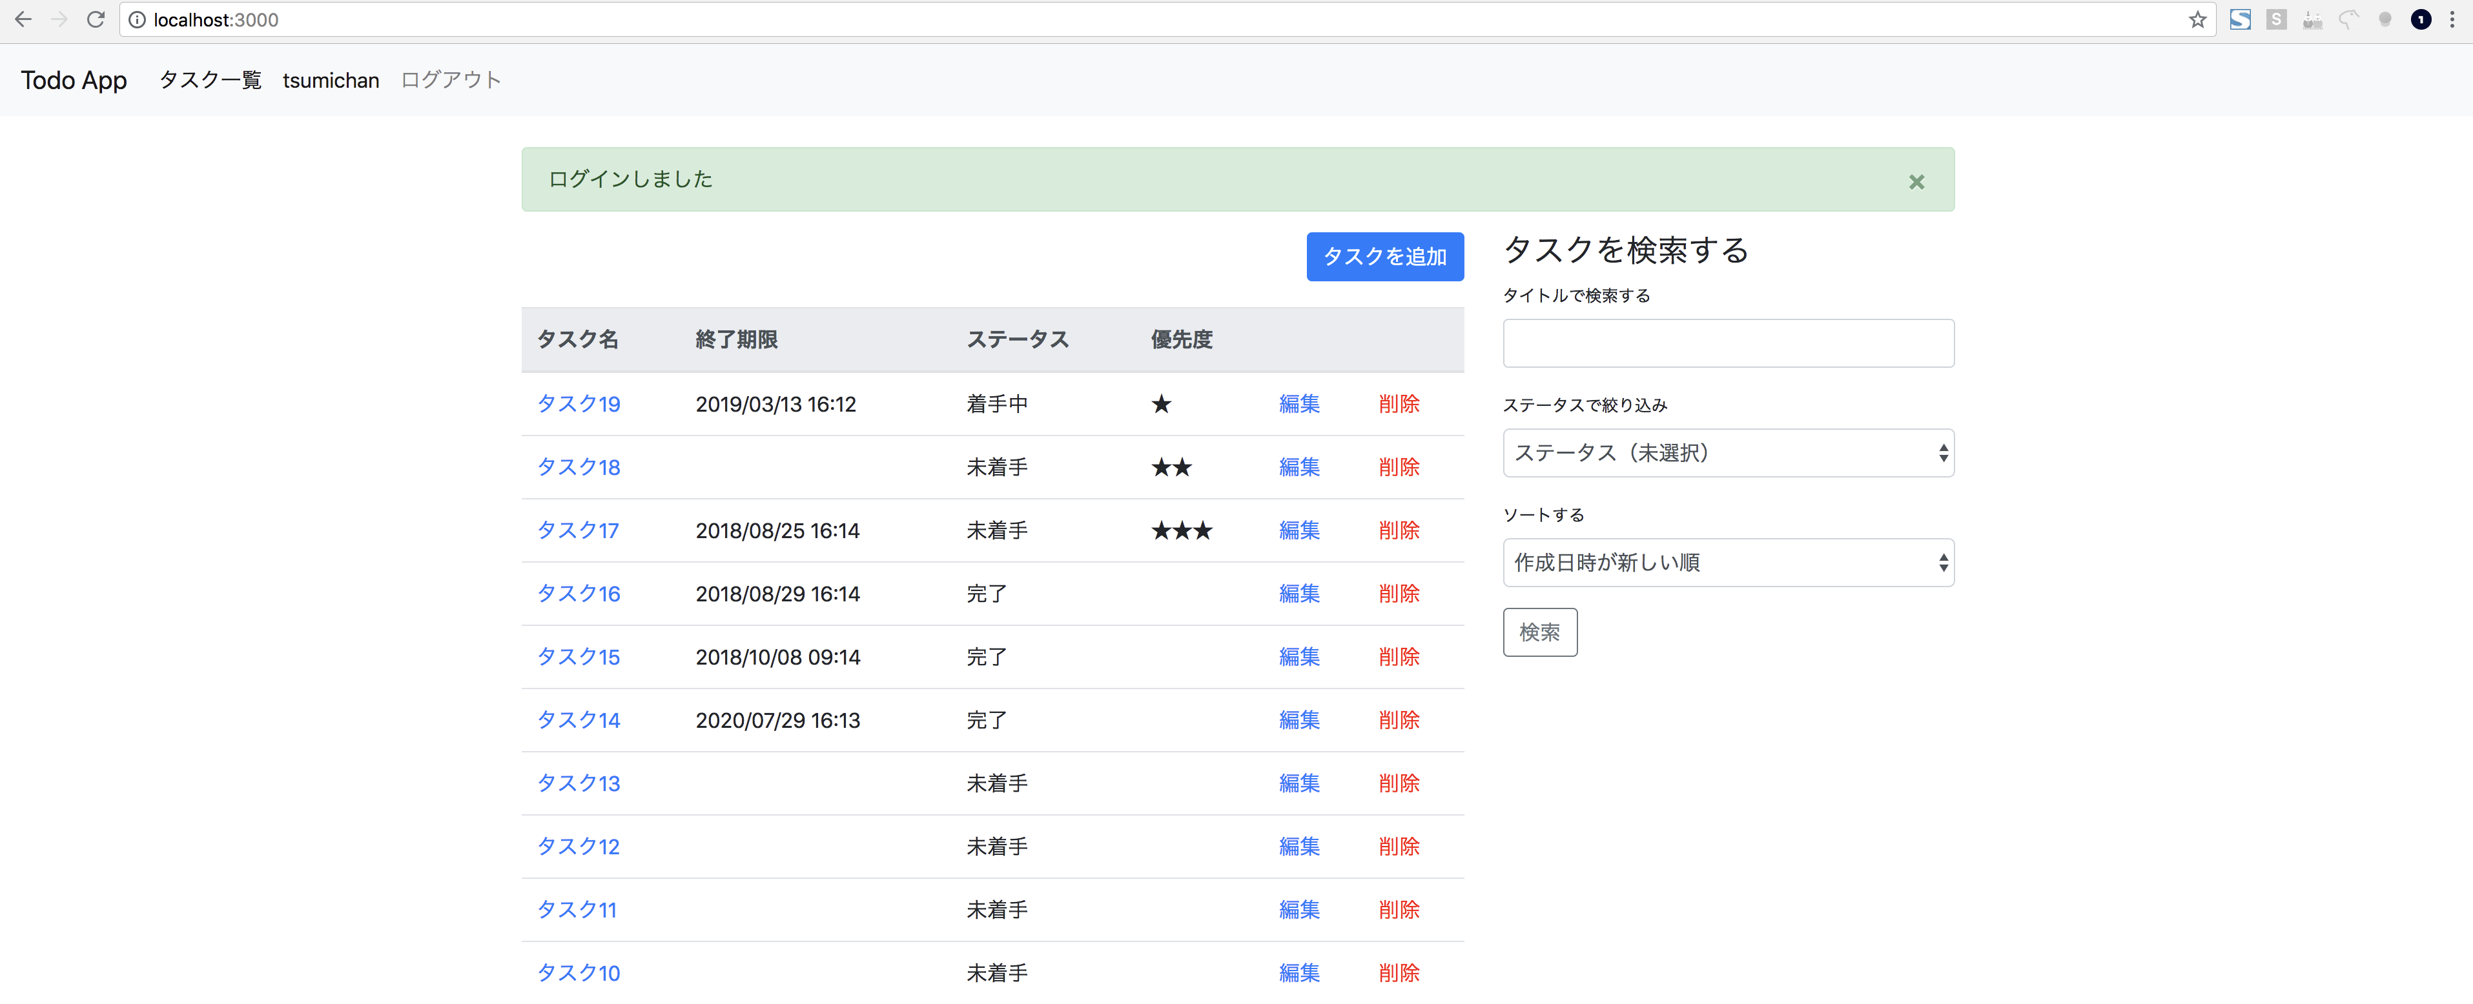
Task: Click 削除 for タスク18
Action: coord(1399,467)
